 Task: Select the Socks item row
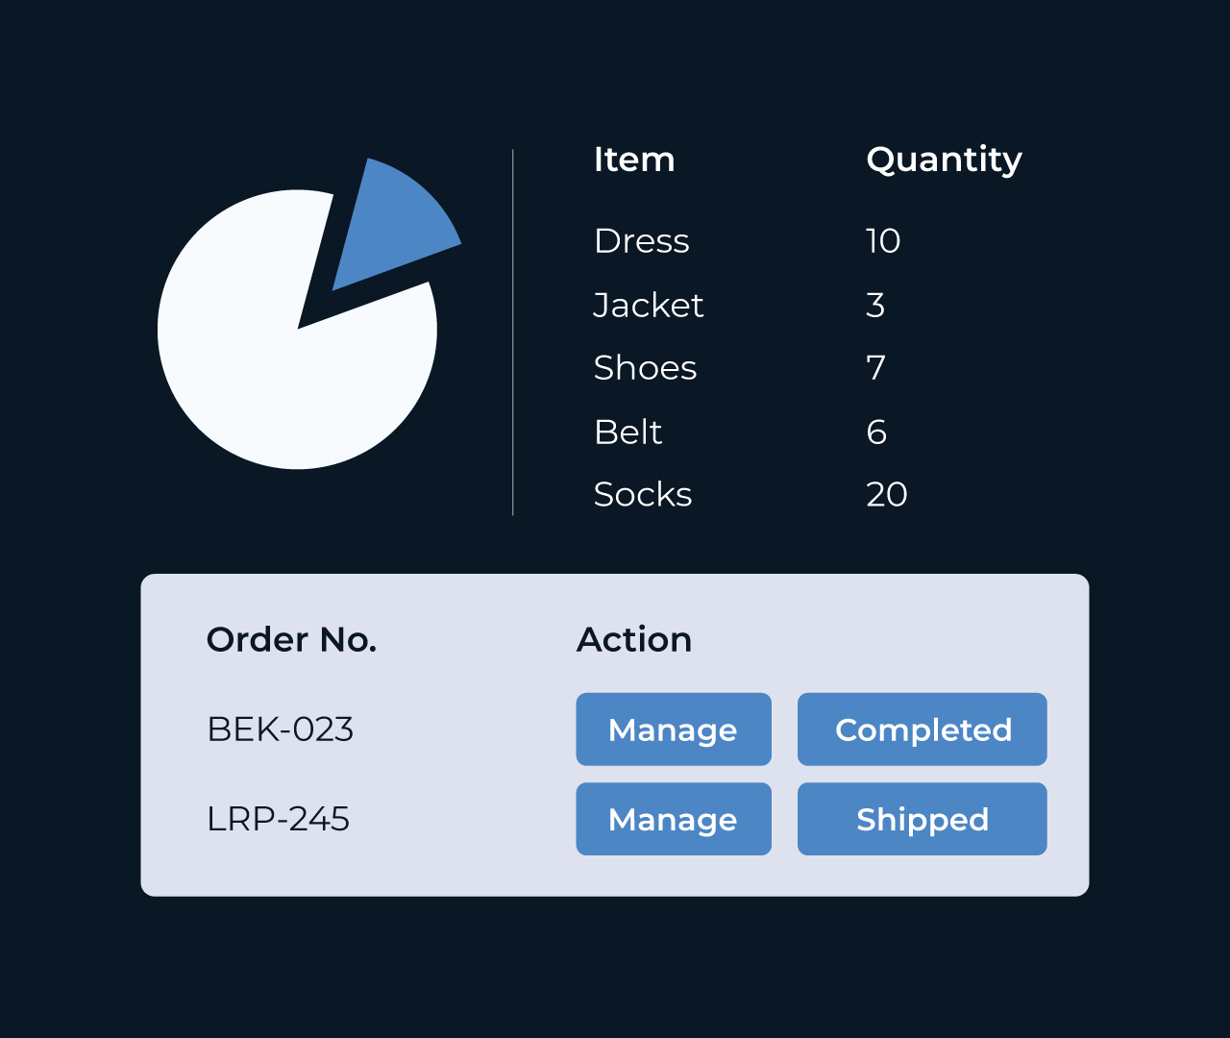[x=748, y=494]
